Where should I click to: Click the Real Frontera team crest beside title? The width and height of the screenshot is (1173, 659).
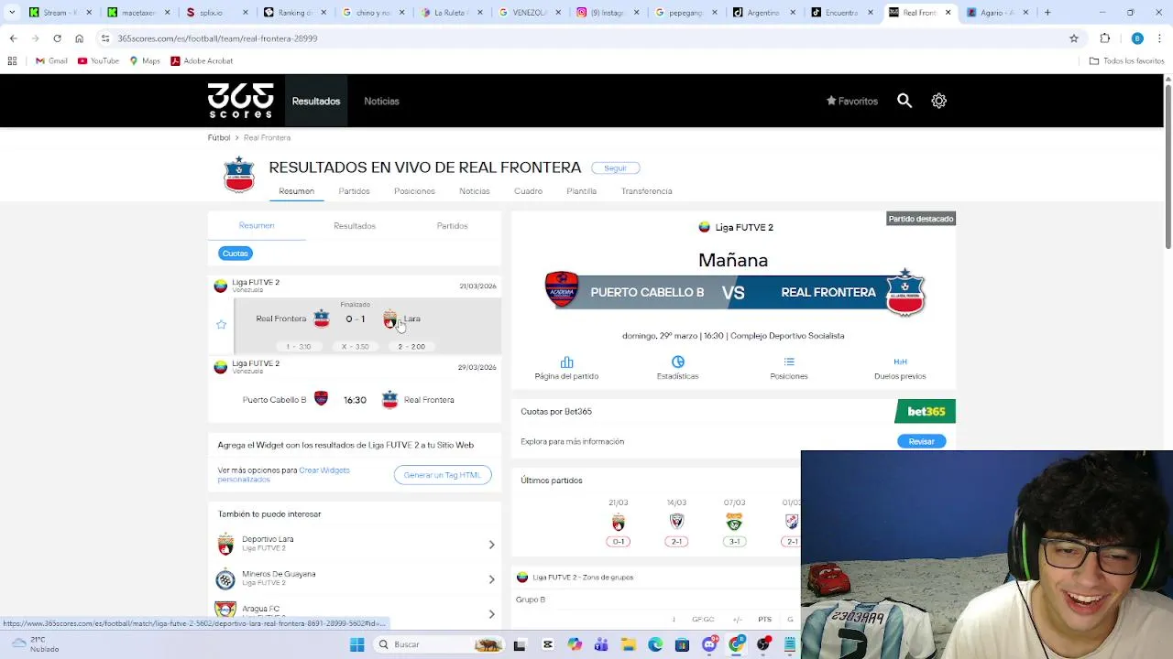tap(239, 174)
